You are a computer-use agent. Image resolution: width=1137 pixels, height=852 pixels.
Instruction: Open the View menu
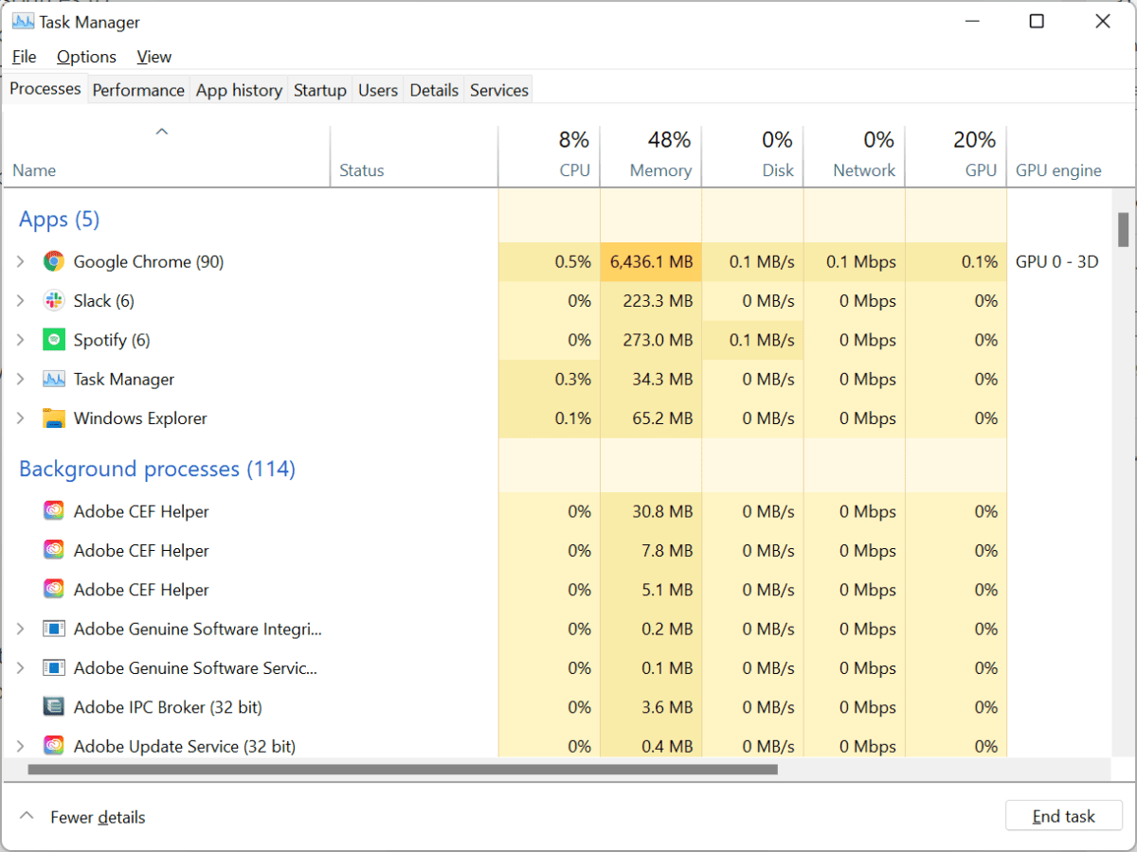point(154,57)
